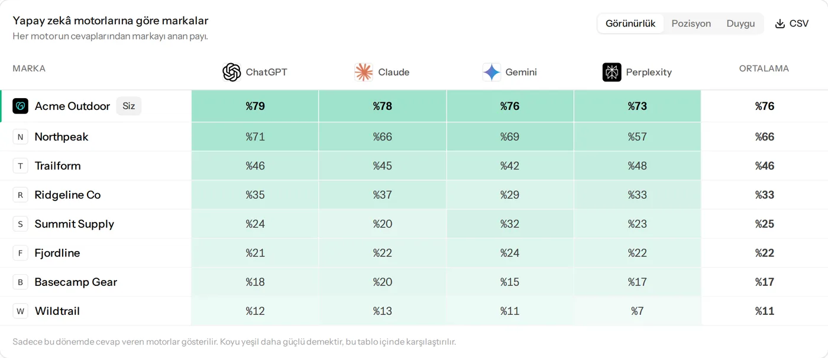Click the Northpeak N avatar icon

(x=21, y=137)
